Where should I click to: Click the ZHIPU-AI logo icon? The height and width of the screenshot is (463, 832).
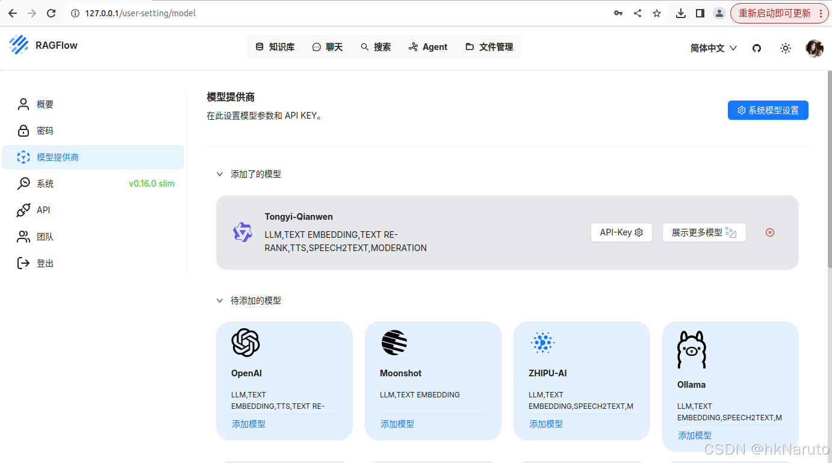point(543,343)
